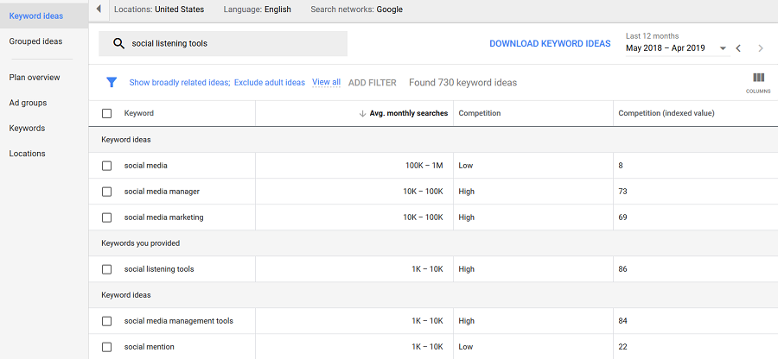Click sort arrow on Avg. monthly searches
Screen dimensions: 778x359
tap(362, 113)
